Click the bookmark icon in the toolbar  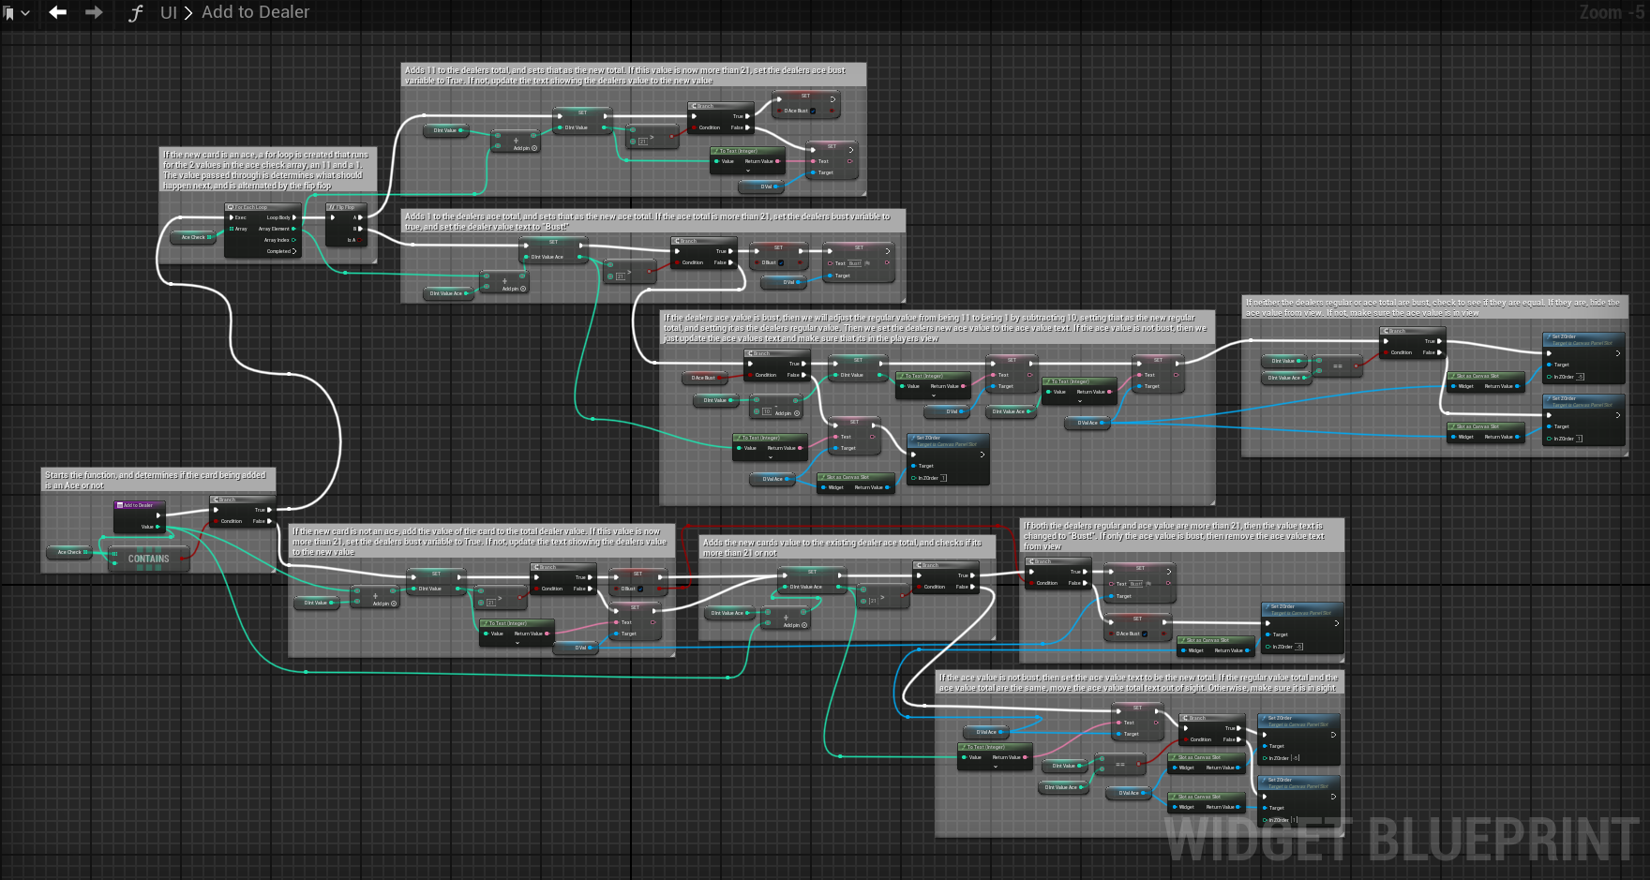point(9,13)
